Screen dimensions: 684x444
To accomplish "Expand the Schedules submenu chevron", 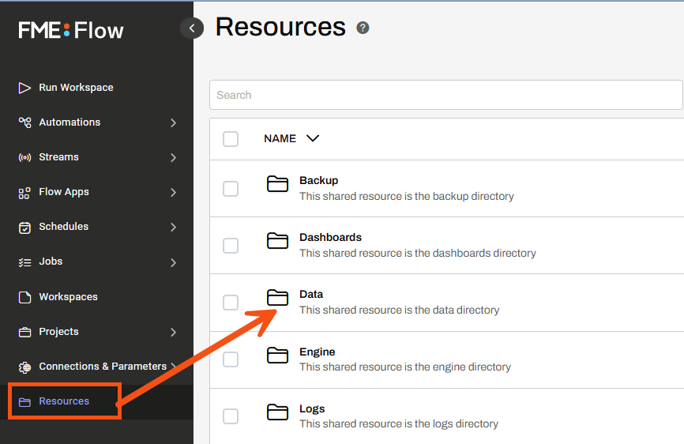I will [173, 228].
